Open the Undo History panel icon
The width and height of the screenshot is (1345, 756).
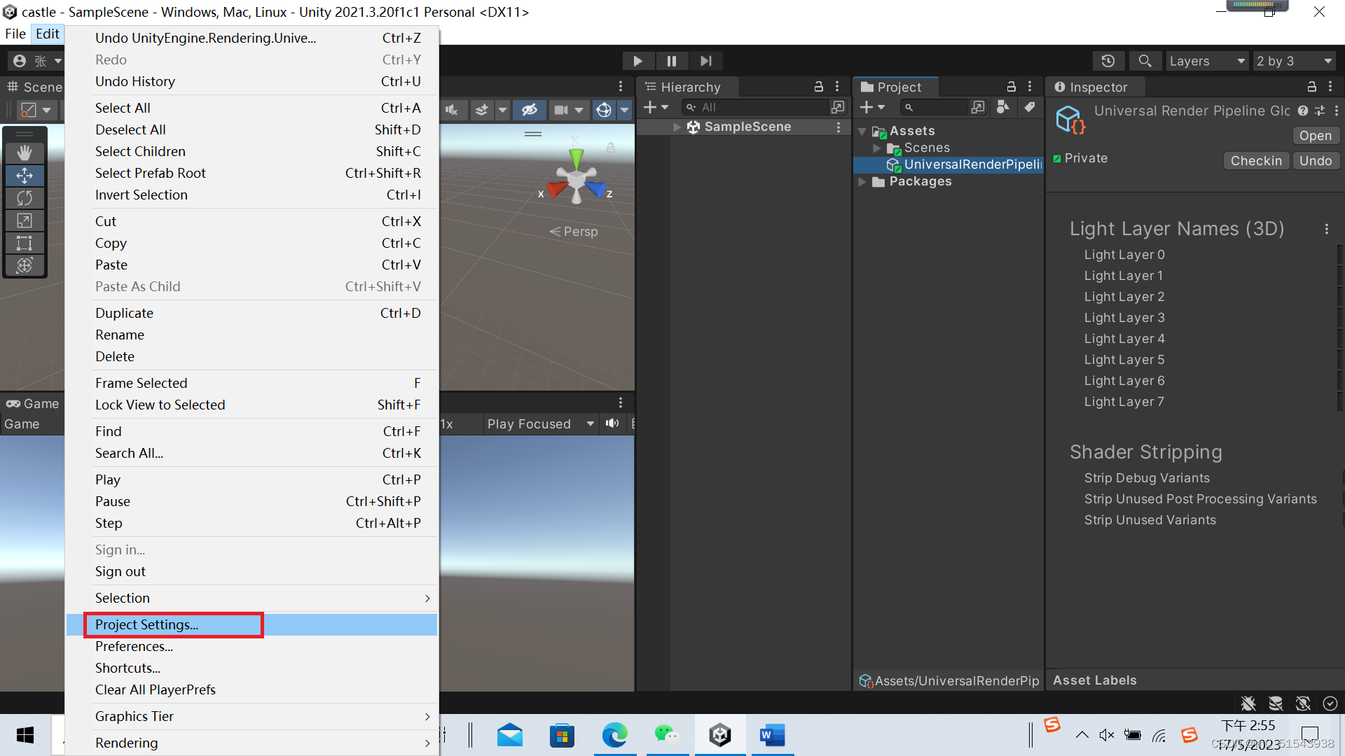(x=1108, y=61)
